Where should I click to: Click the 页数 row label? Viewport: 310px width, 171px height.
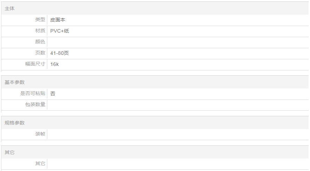(40, 53)
